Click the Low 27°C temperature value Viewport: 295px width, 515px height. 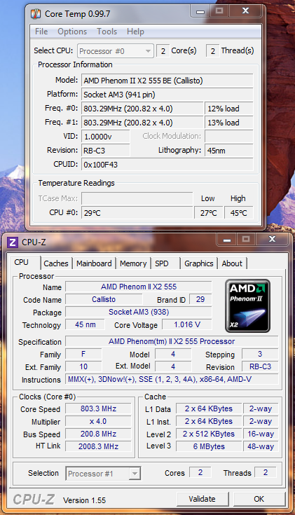209,212
